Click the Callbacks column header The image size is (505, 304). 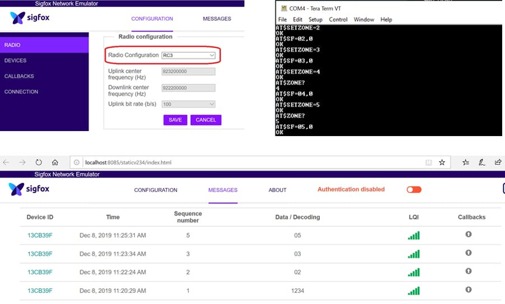471,217
